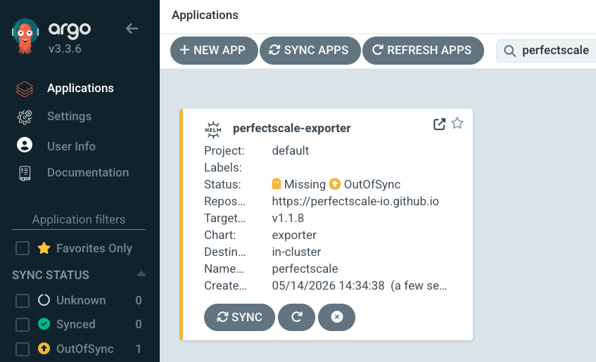Click the yellow star beside Favorites Only

tap(44, 248)
